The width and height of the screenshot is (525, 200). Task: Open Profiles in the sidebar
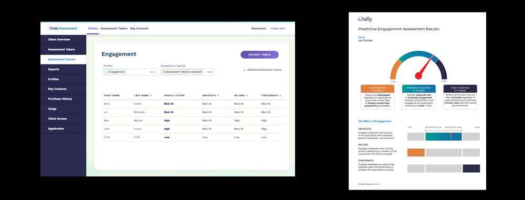pyautogui.click(x=64, y=79)
